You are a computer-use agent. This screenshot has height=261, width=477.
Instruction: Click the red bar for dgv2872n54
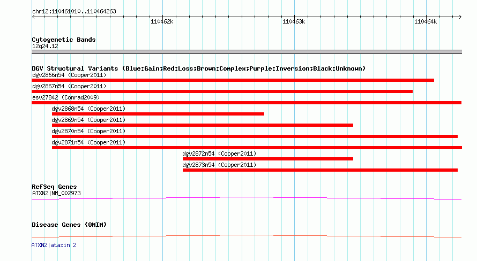coord(267,159)
